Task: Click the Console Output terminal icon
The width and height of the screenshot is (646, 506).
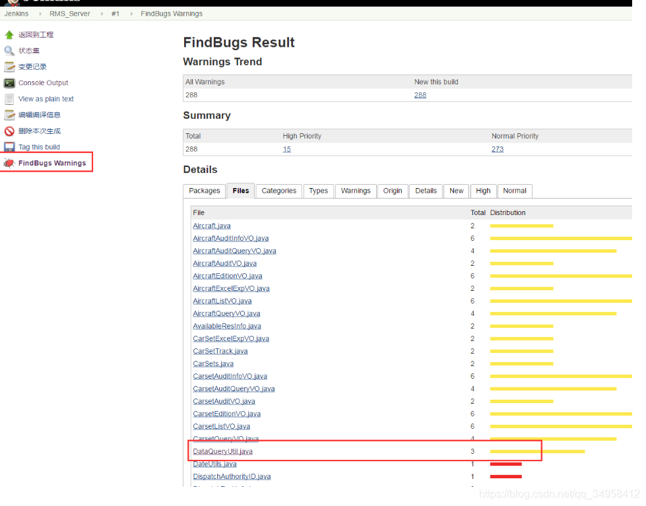Action: [x=9, y=83]
